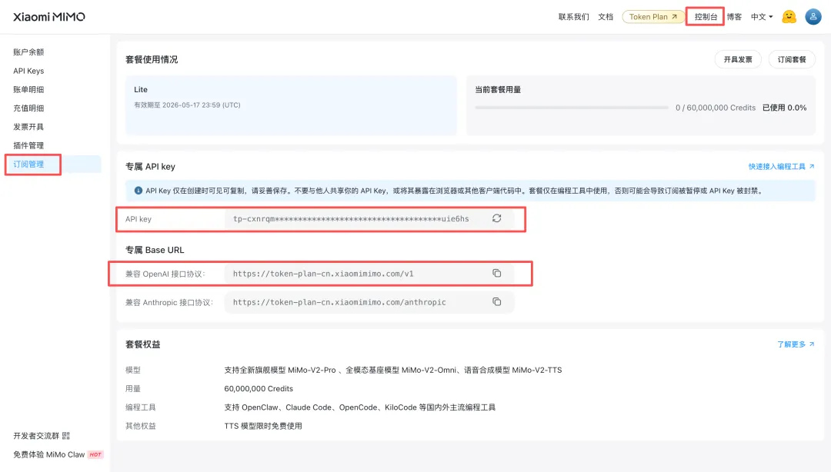Screen dimensions: 831x472
Task: Regenerate the API key with refresh icon
Action: (x=496, y=218)
